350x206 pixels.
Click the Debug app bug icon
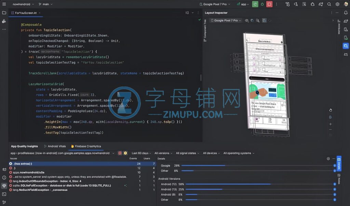coord(262,4)
